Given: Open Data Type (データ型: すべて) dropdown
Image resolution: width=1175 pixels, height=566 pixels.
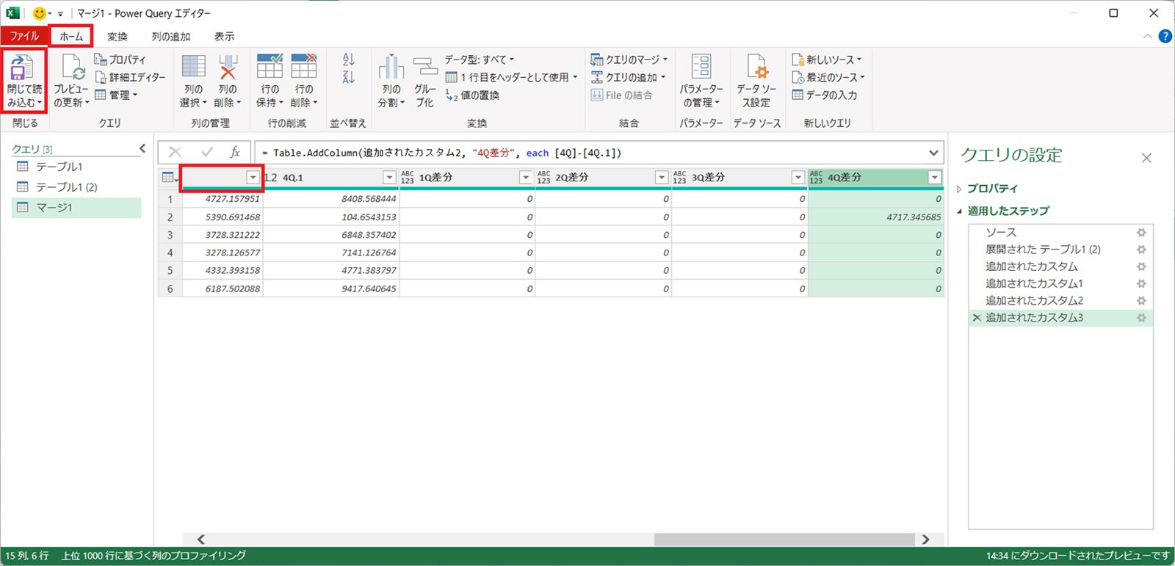Looking at the screenshot, I should tap(480, 59).
